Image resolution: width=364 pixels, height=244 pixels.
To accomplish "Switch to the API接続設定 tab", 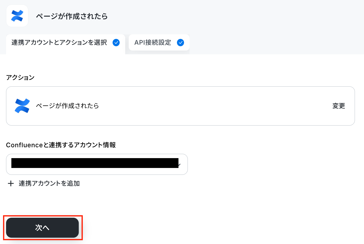I will click(x=159, y=42).
